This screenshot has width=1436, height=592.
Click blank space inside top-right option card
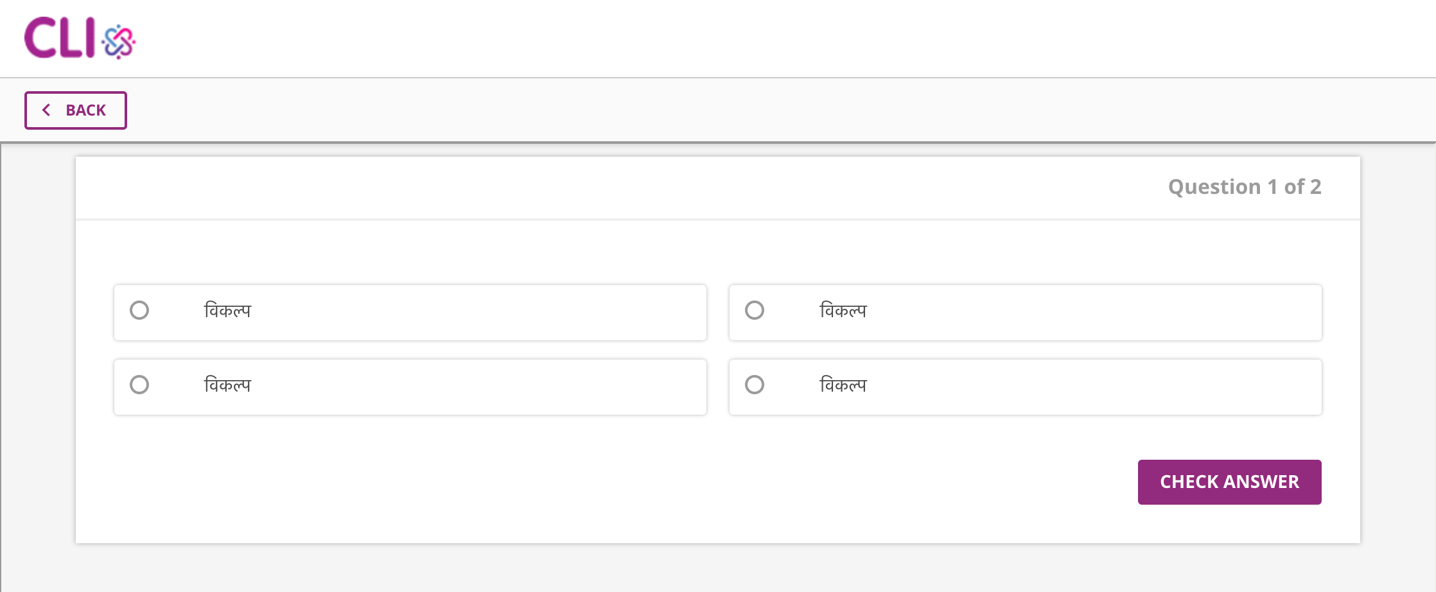[1092, 313]
